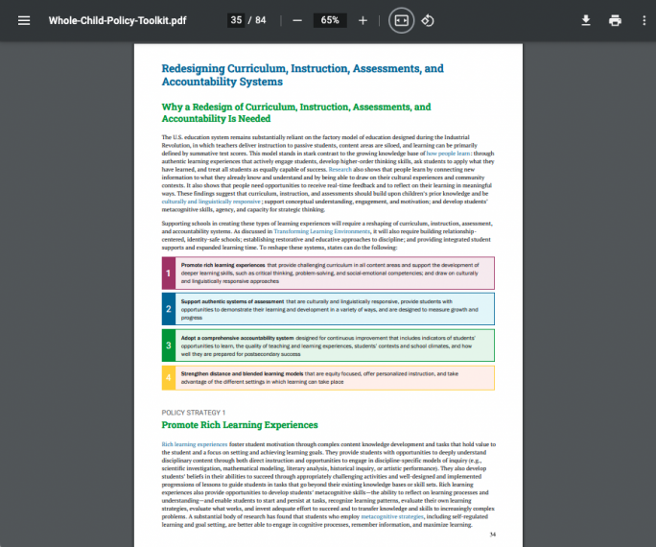Viewport: 656px width, 547px height.
Task: Click the zoom out minus icon
Action: (297, 20)
